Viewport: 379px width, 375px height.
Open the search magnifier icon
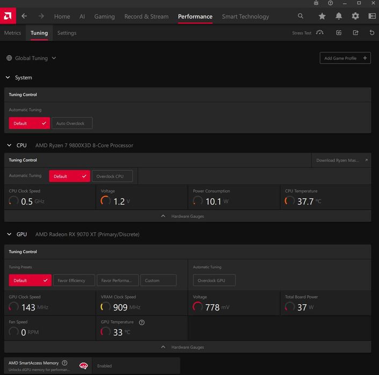tap(301, 16)
